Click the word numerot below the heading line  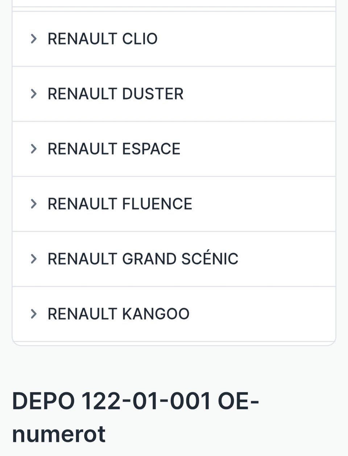[x=59, y=434]
